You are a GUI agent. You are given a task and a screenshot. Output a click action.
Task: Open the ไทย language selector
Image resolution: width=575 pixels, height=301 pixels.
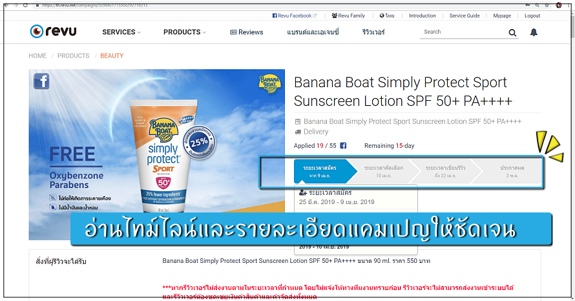[x=387, y=16]
